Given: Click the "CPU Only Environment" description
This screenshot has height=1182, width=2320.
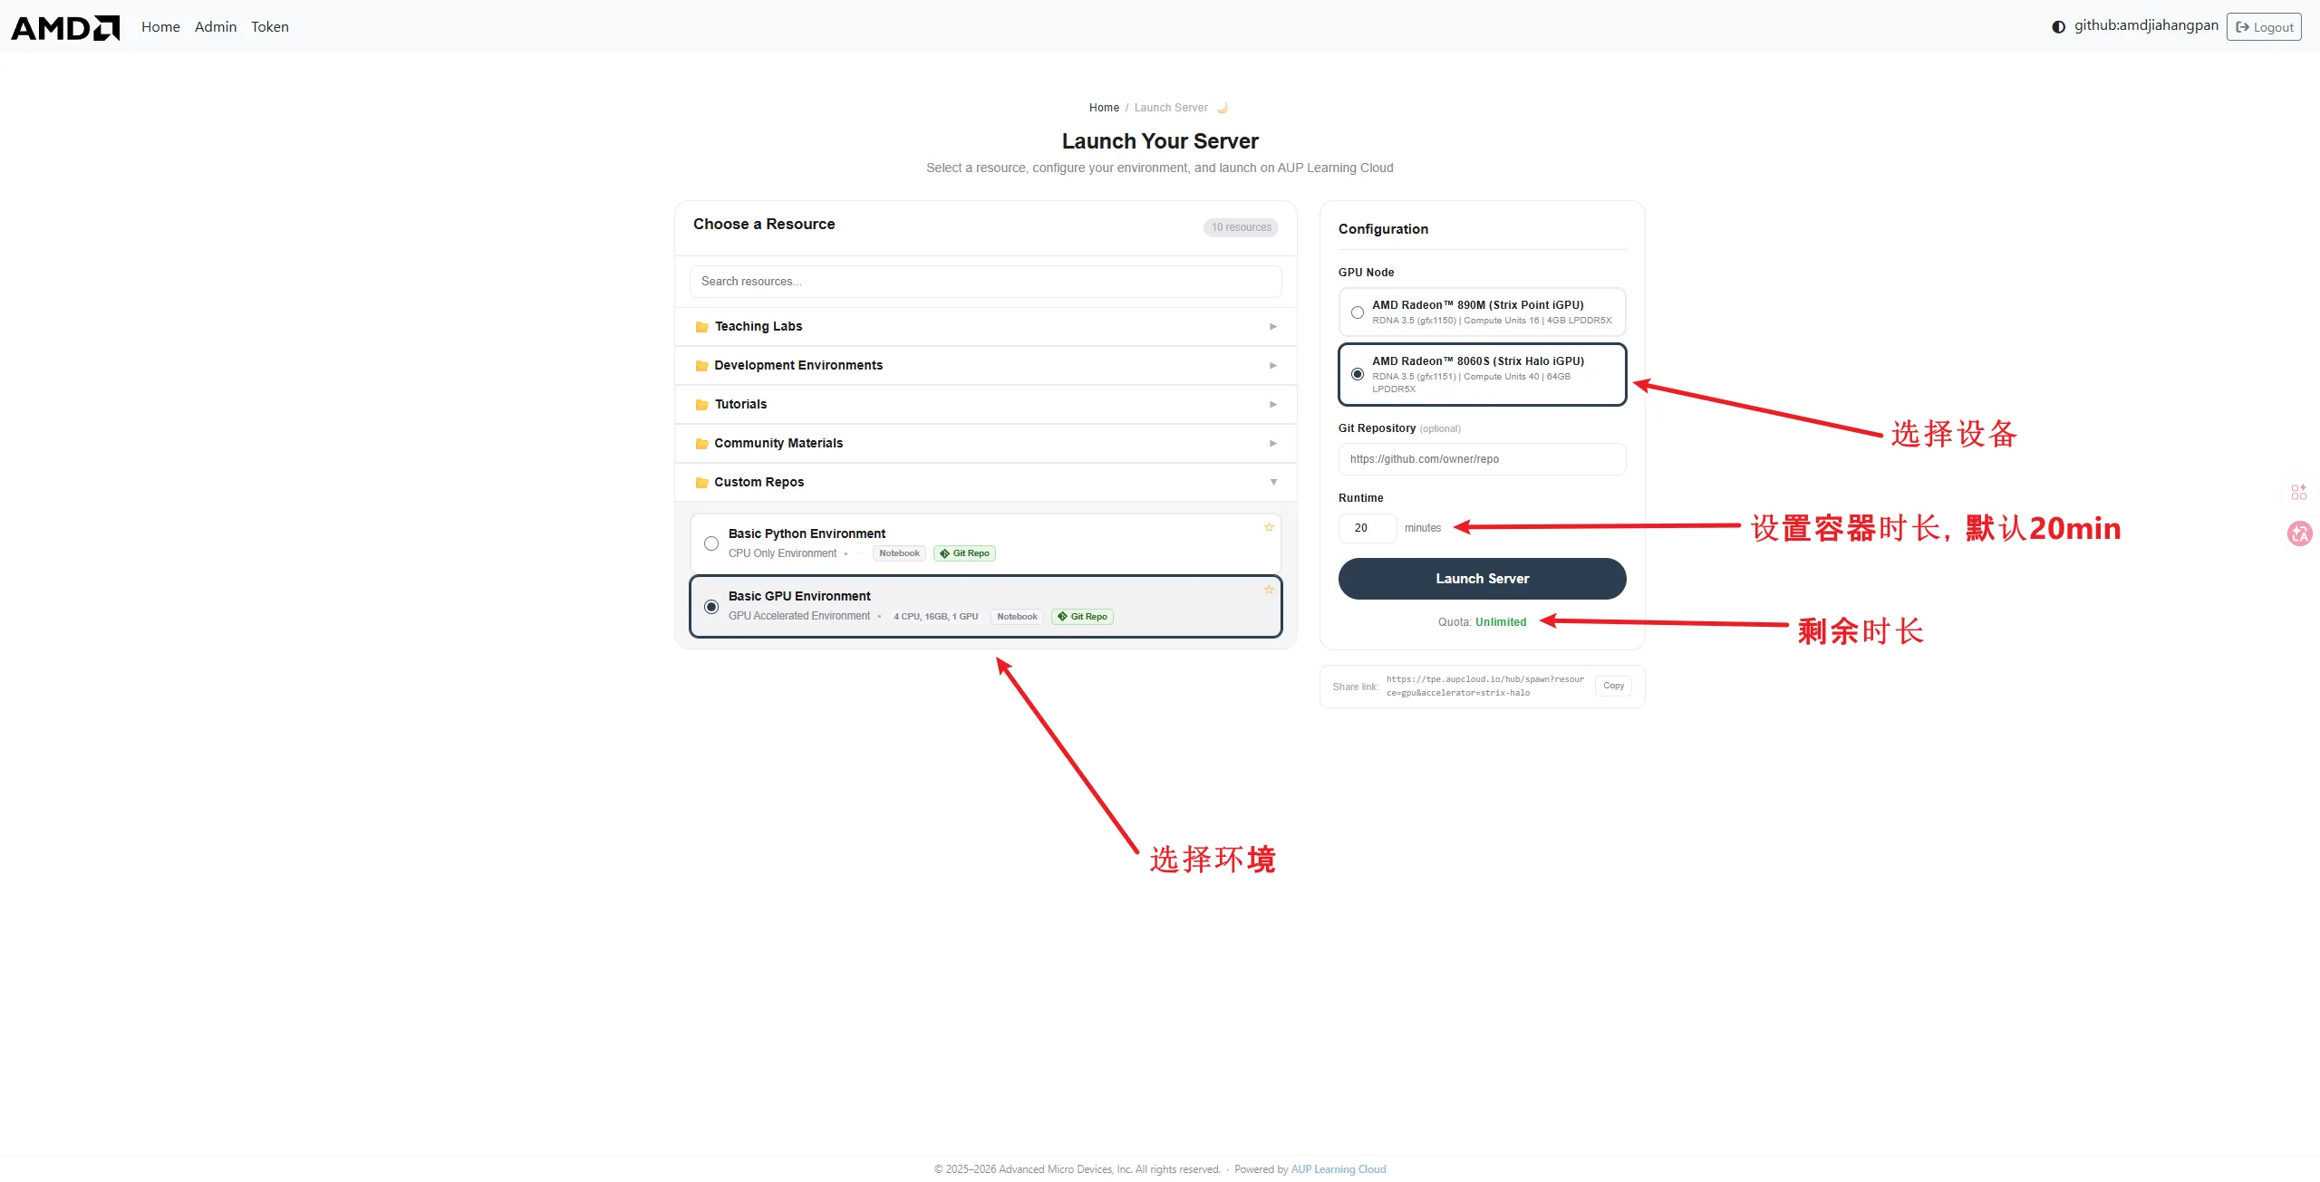Looking at the screenshot, I should (782, 553).
